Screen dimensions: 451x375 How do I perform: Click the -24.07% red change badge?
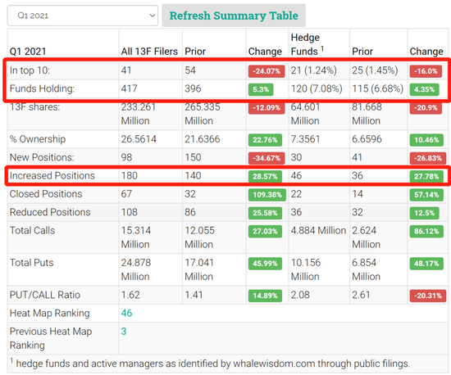coord(266,71)
